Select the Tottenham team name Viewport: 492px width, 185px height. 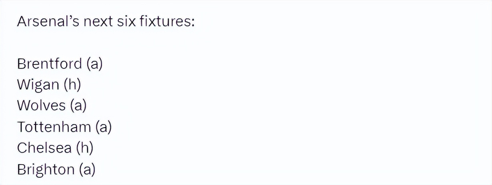pyautogui.click(x=54, y=127)
